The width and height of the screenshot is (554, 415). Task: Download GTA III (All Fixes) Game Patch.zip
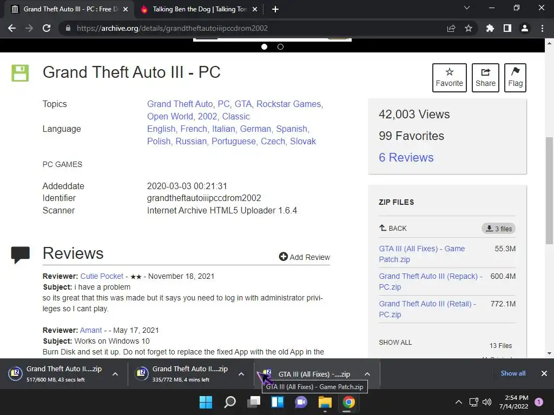pos(422,254)
